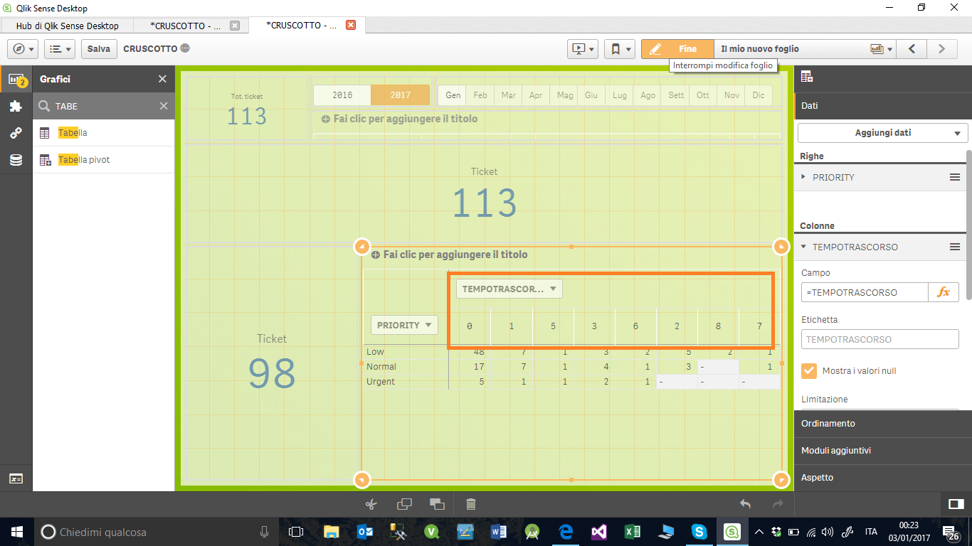972x546 pixels.
Task: Select the Feb month filter
Action: coord(481,95)
